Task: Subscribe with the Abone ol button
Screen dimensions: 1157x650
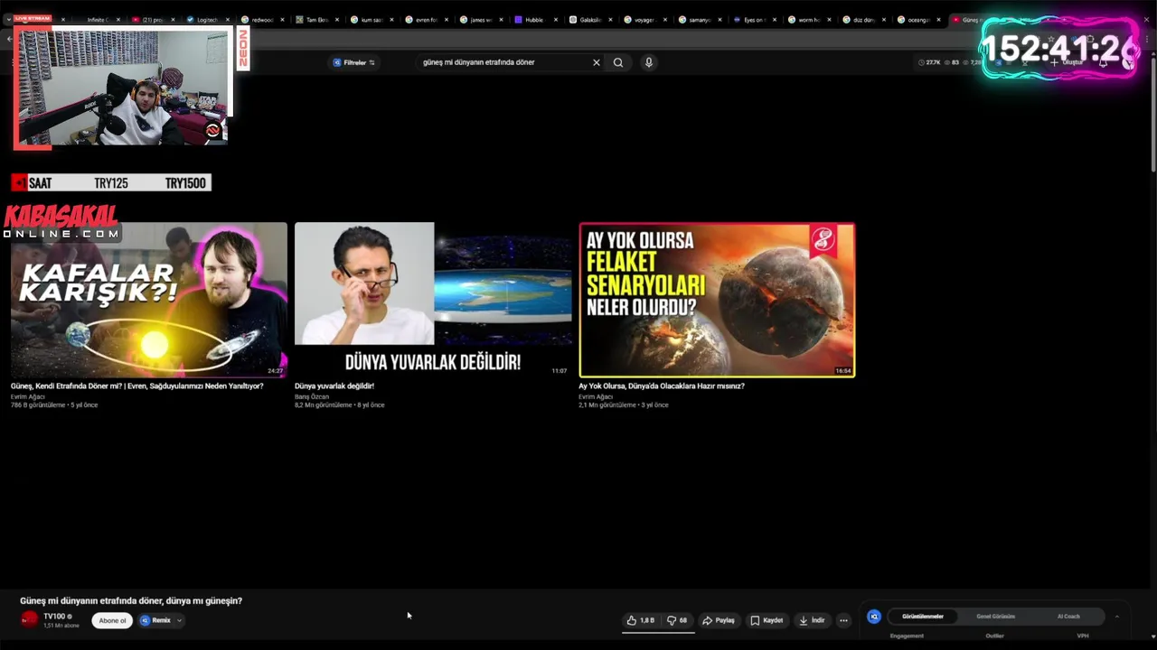Action: 112,620
